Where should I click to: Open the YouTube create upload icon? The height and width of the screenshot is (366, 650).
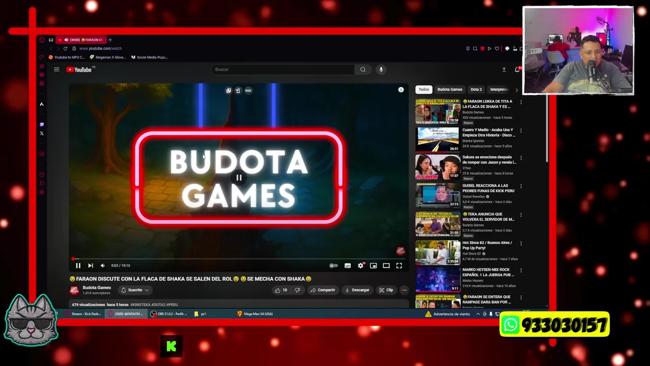(504, 70)
